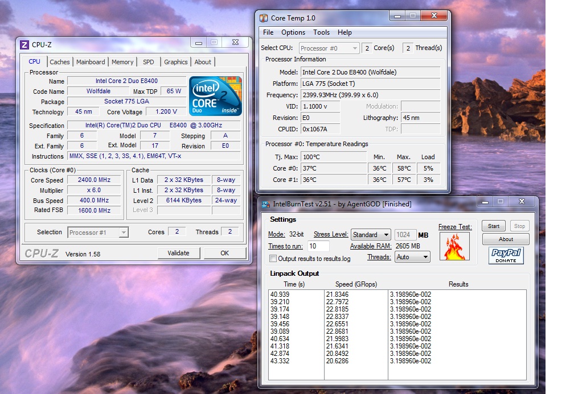Screen dimensions: 574x394
Task: Open the About tab in CPU-Z
Action: coord(203,62)
